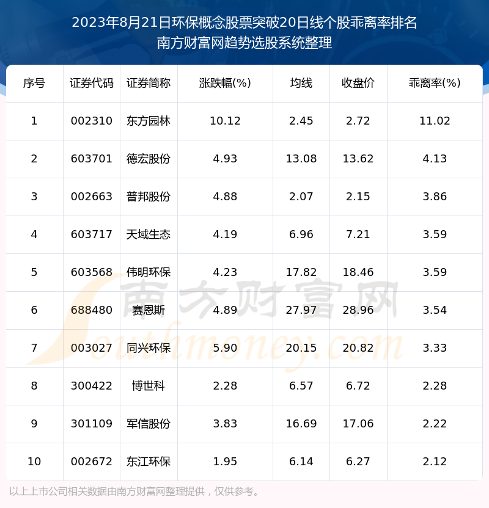
Task: Click the 3.83 change value
Action: [225, 424]
